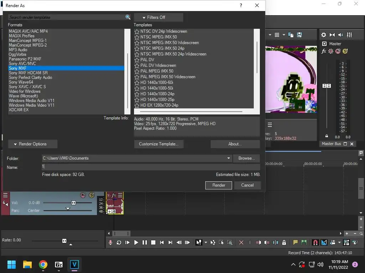Pause playback with the Pause button
The width and height of the screenshot is (365, 273).
145,242
